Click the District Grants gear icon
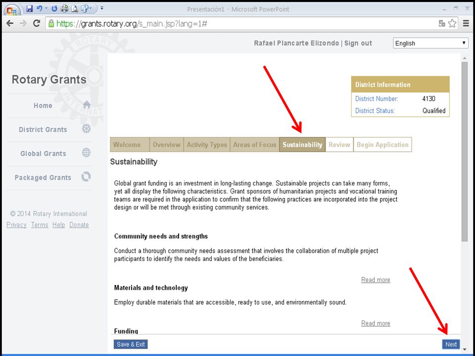The height and width of the screenshot is (356, 475). pyautogui.click(x=86, y=129)
